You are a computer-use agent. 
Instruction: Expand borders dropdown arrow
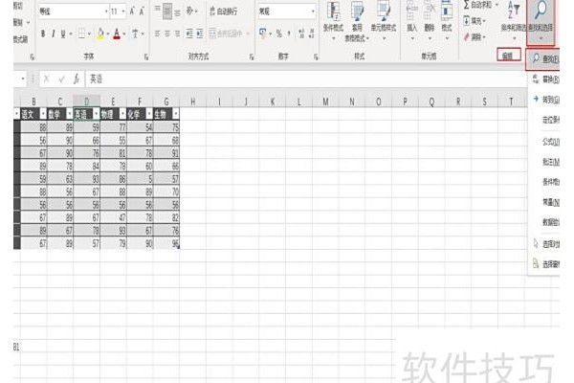click(x=89, y=34)
